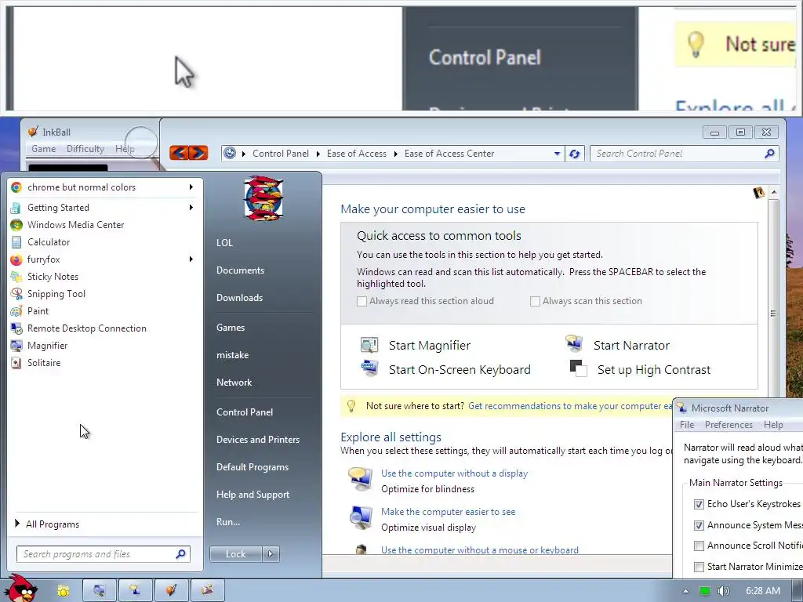The image size is (803, 602).
Task: Click the Angry Birds user account picture
Action: (263, 198)
